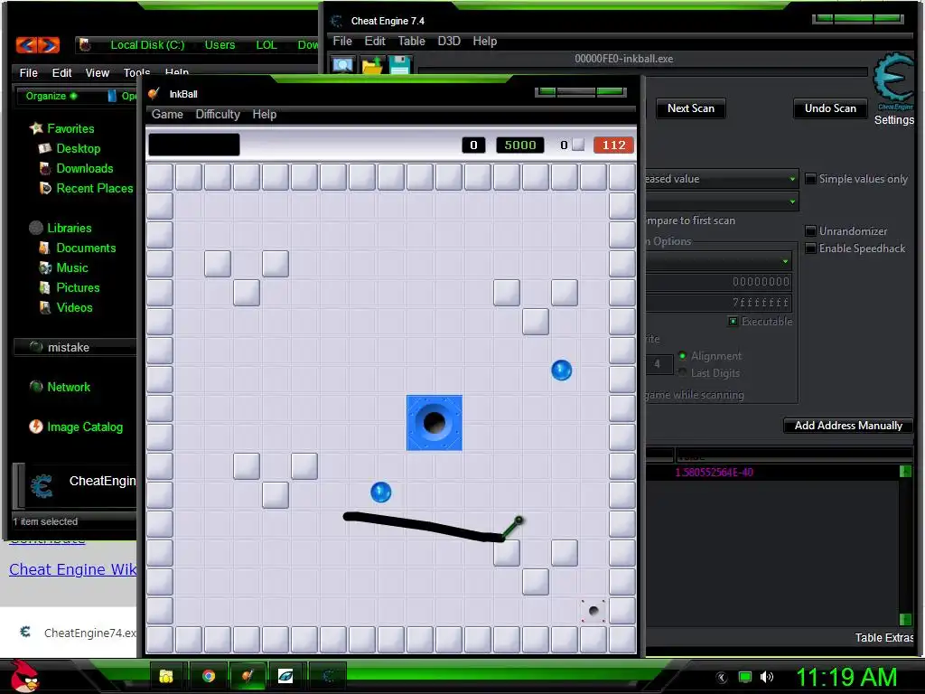Click the green monitor tray icon
Viewport: 925px width, 694px height.
(x=745, y=677)
